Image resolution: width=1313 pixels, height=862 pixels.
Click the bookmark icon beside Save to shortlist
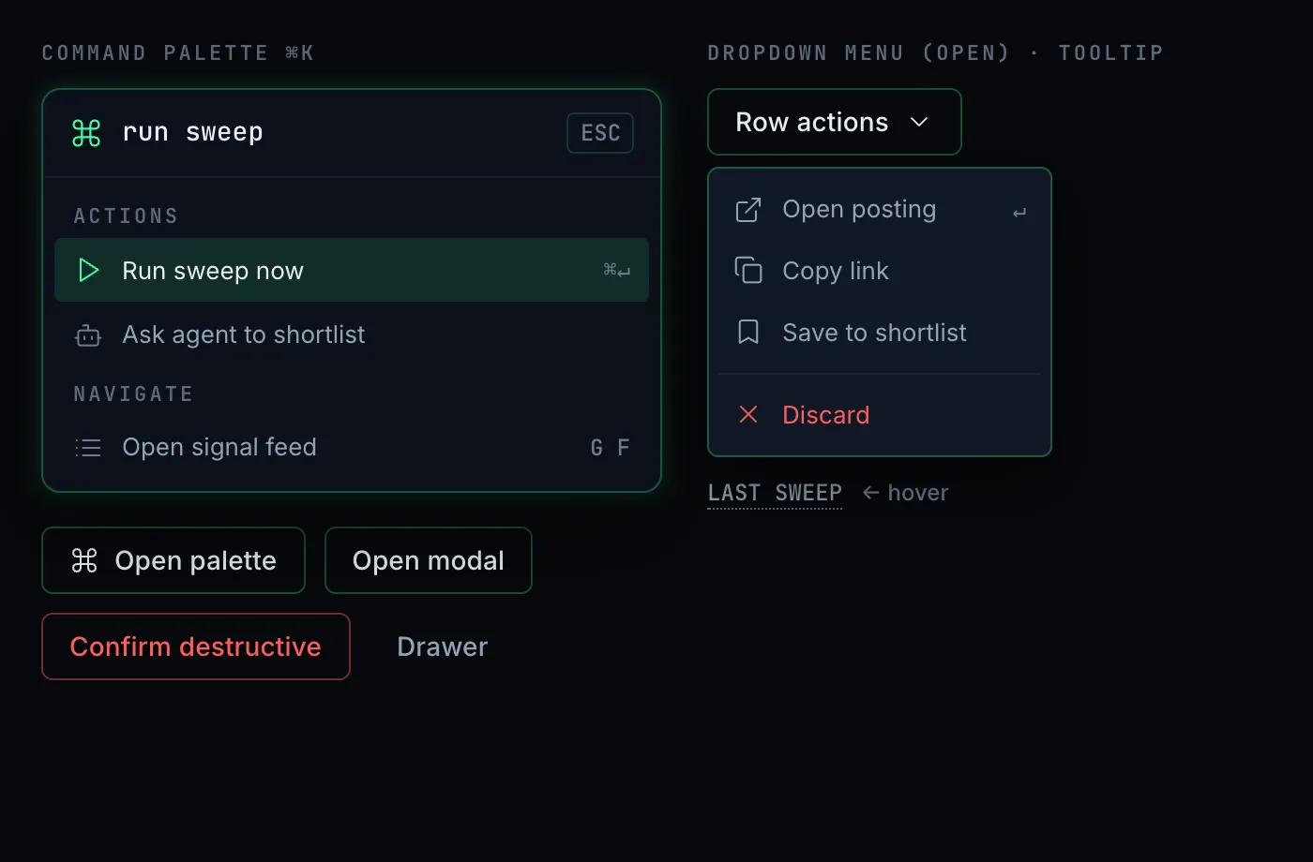click(748, 333)
